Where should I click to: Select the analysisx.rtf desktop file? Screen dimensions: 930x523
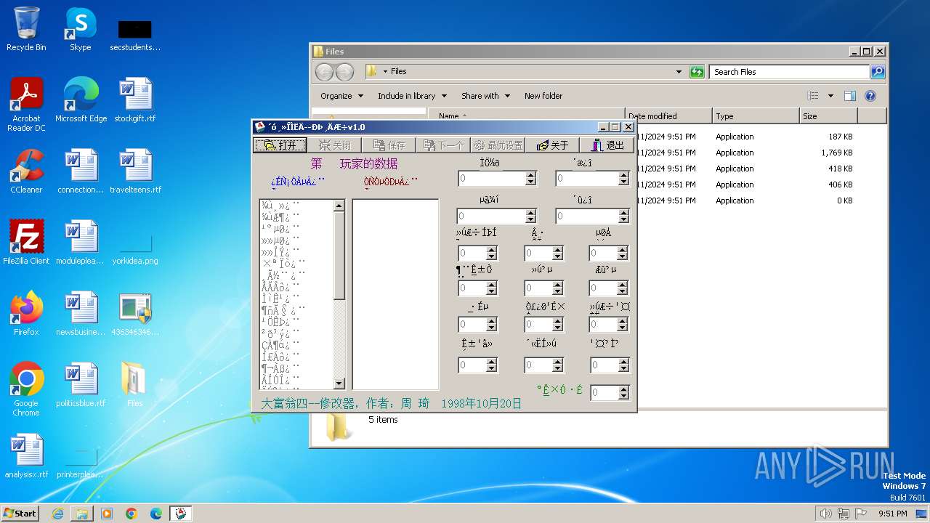26,456
